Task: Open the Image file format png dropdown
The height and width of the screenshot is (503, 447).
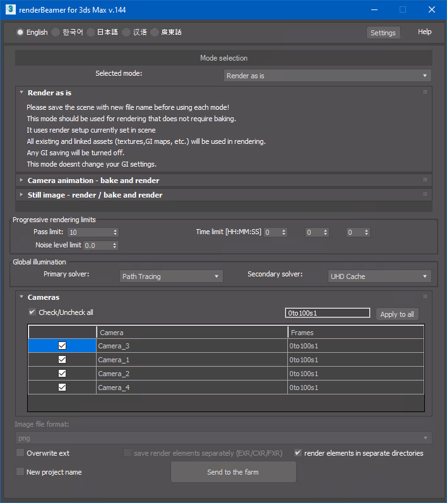Action: tap(223, 438)
